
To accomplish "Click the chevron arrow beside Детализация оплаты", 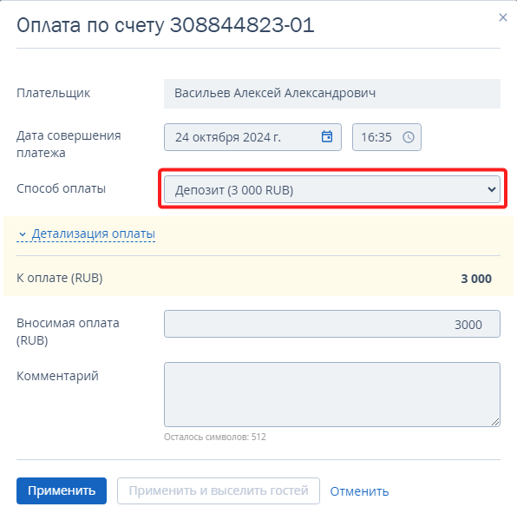I will 23,234.
